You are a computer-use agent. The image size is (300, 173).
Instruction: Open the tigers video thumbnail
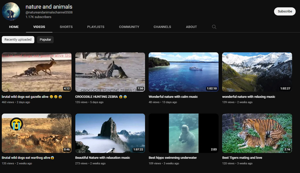[257, 133]
